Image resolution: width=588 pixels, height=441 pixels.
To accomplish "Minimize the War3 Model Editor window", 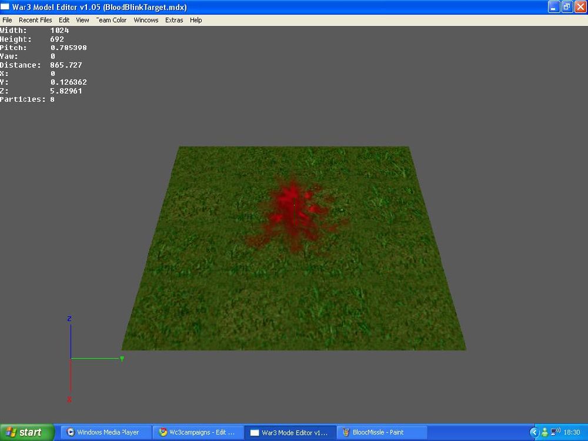I will tap(553, 6).
